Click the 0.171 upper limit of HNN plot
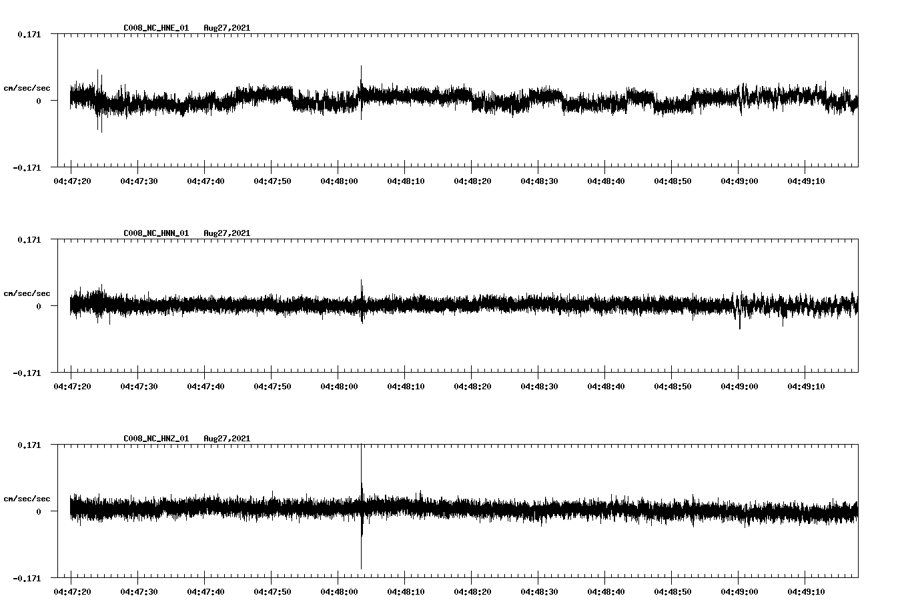This screenshot has width=906, height=616. click(29, 239)
